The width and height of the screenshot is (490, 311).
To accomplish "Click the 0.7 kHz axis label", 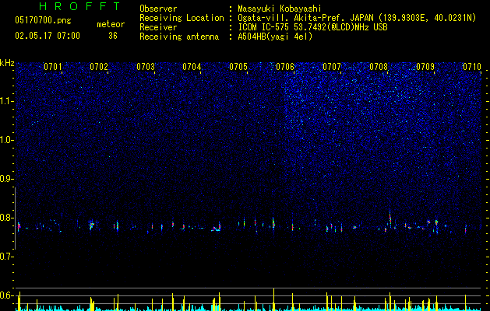I will coord(6,257).
